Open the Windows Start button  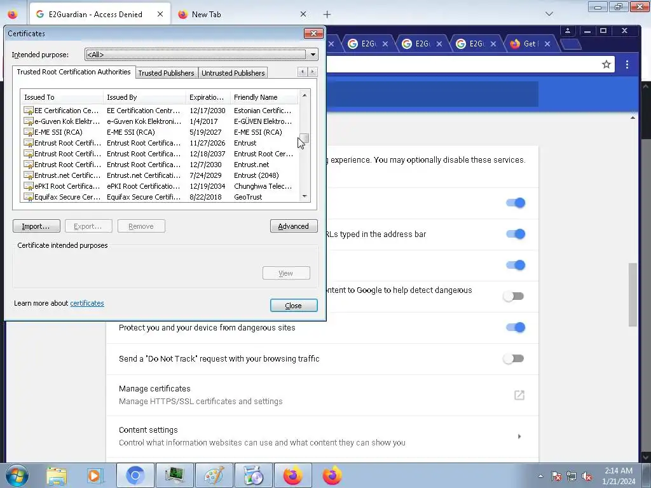[x=17, y=475]
